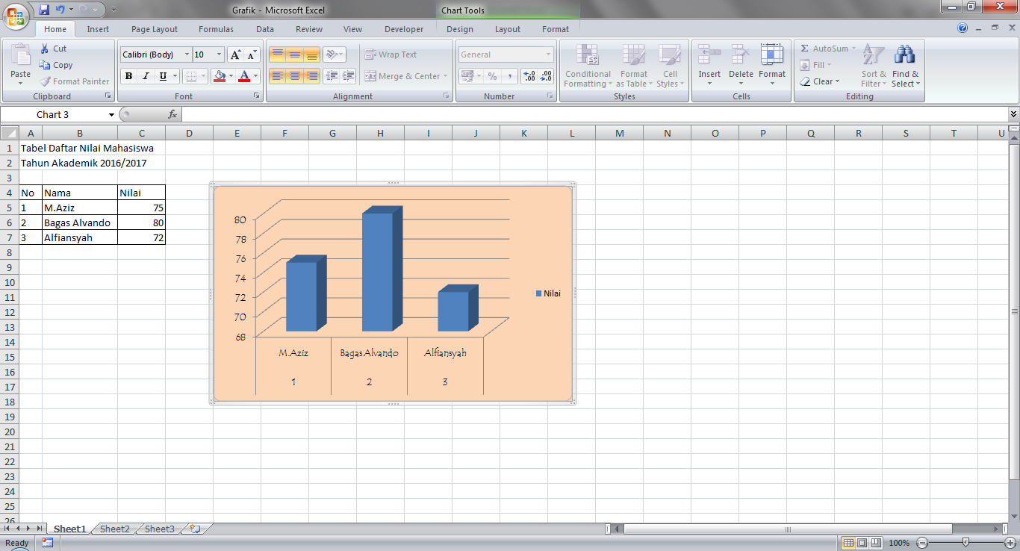Apply the cell Borders button

coord(191,76)
